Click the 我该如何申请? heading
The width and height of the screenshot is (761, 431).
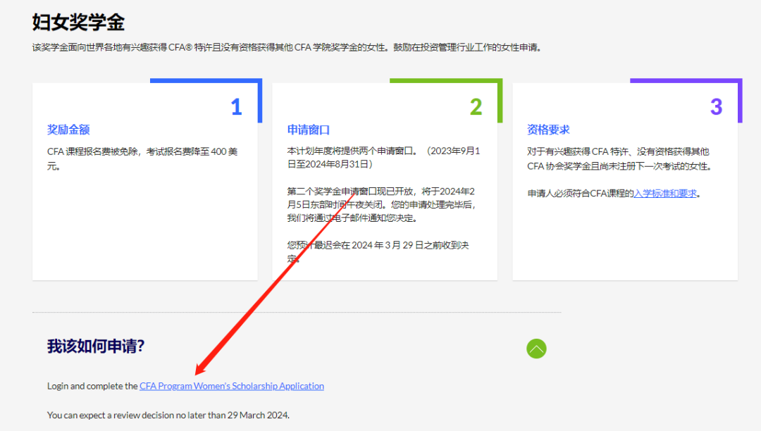click(x=96, y=346)
